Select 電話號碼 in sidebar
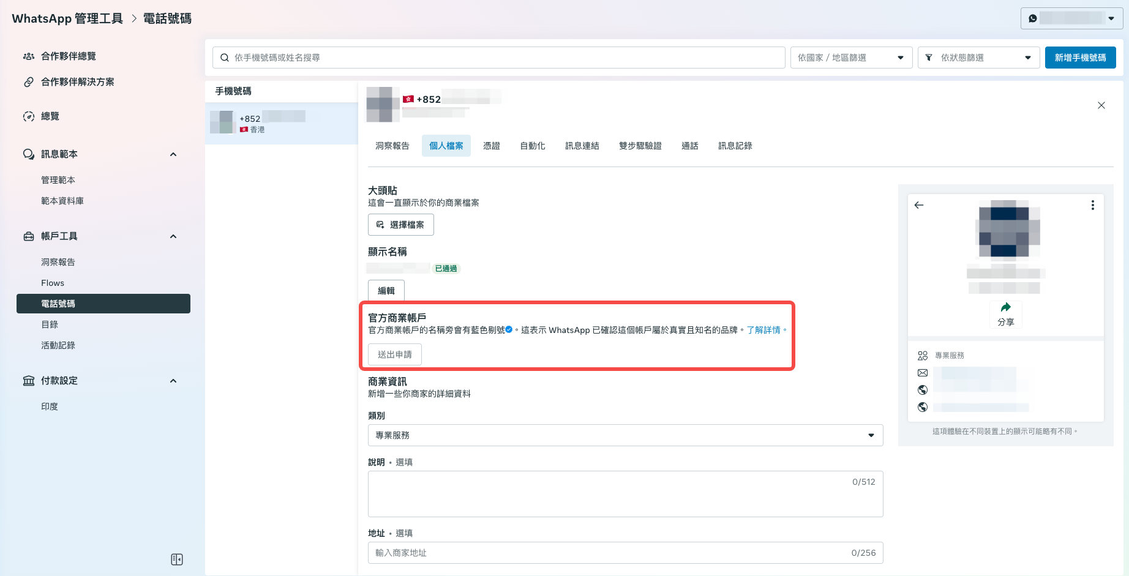 pos(103,304)
